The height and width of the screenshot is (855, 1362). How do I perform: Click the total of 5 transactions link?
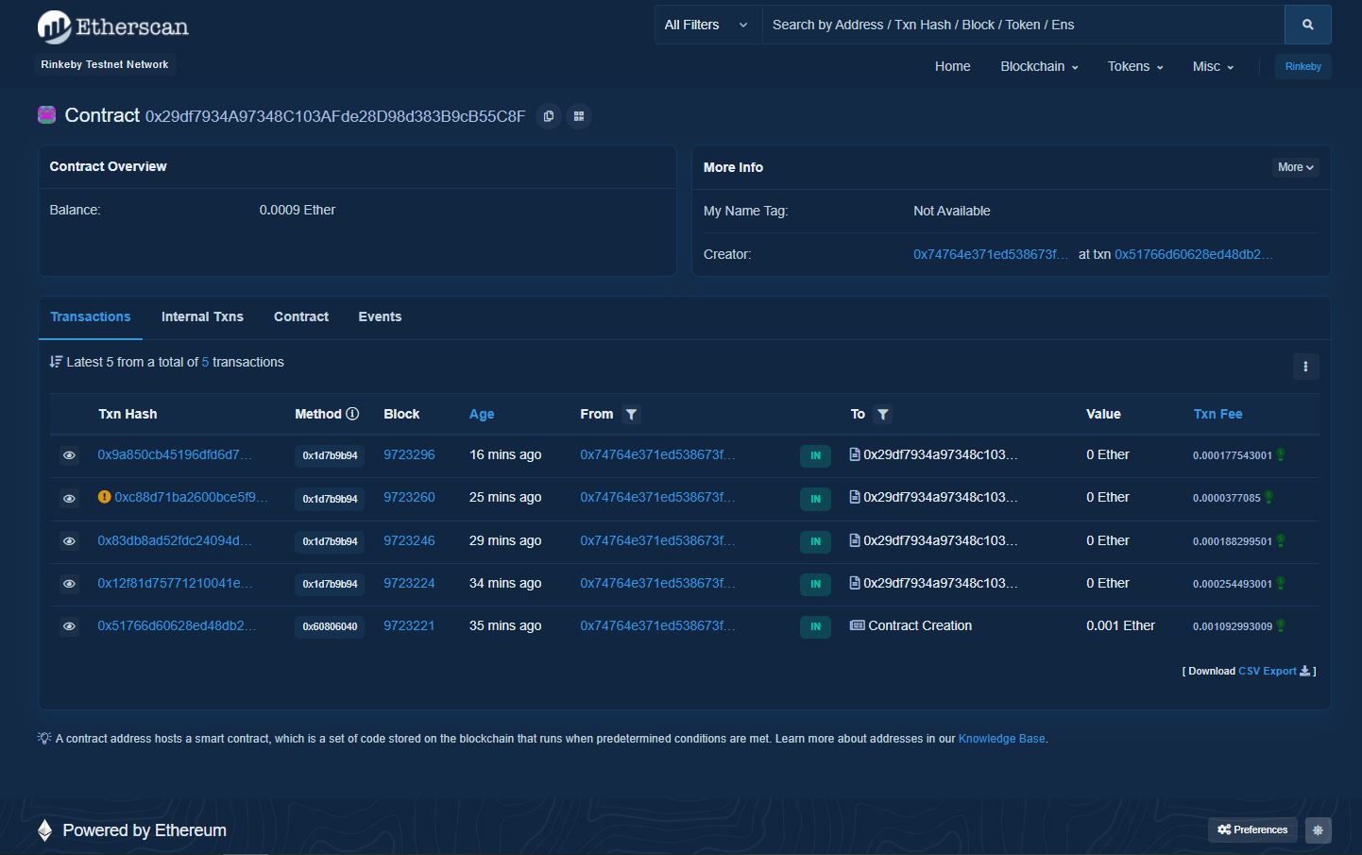(205, 362)
